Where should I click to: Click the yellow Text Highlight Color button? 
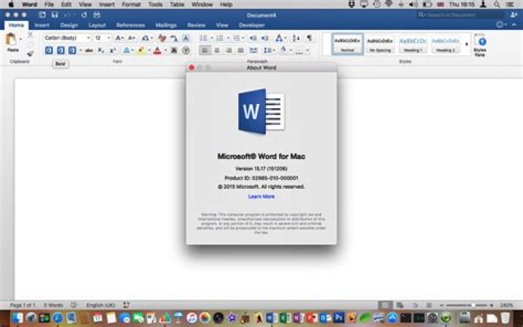[142, 50]
